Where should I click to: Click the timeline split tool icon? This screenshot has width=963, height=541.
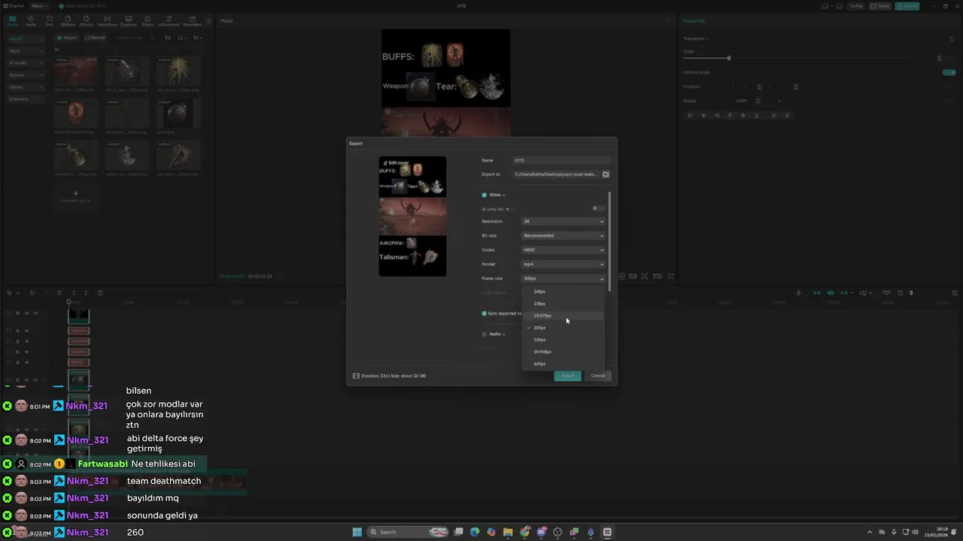(59, 293)
